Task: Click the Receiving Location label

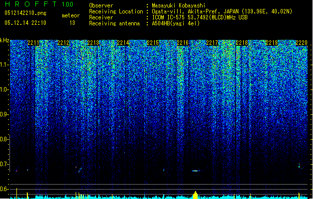Action: tap(116, 11)
